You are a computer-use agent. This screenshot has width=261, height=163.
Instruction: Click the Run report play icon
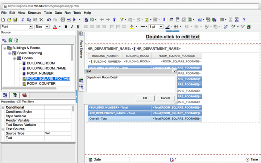(x=74, y=20)
